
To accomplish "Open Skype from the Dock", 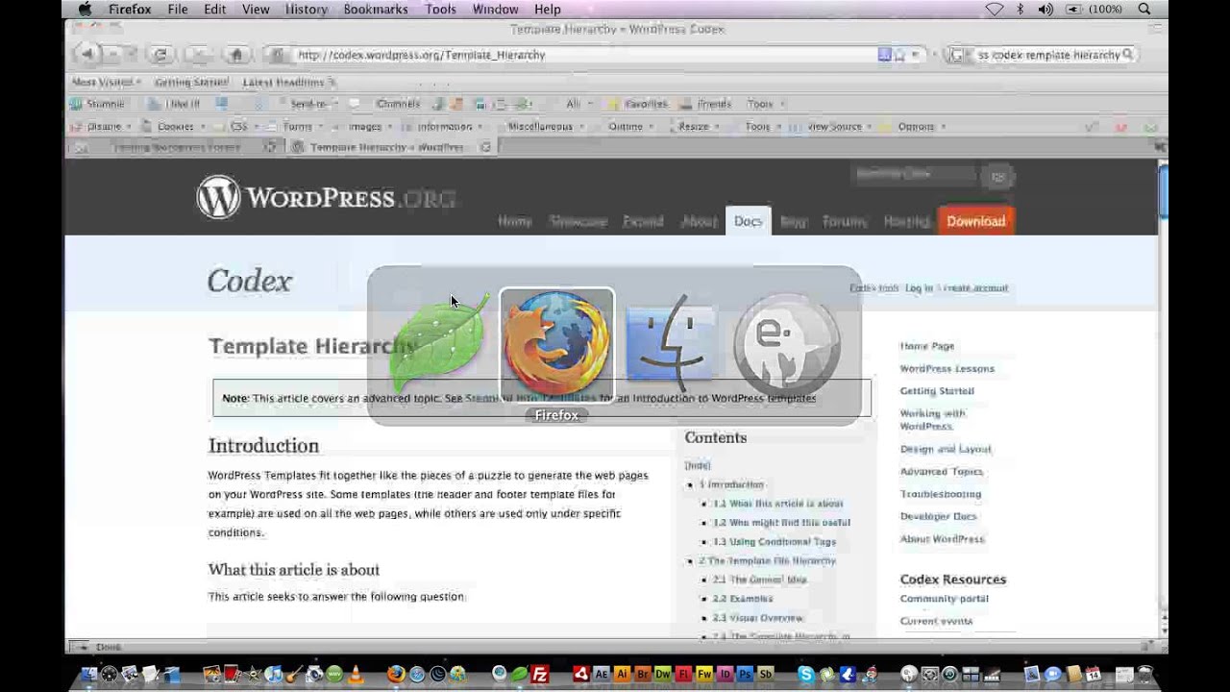I will point(805,675).
